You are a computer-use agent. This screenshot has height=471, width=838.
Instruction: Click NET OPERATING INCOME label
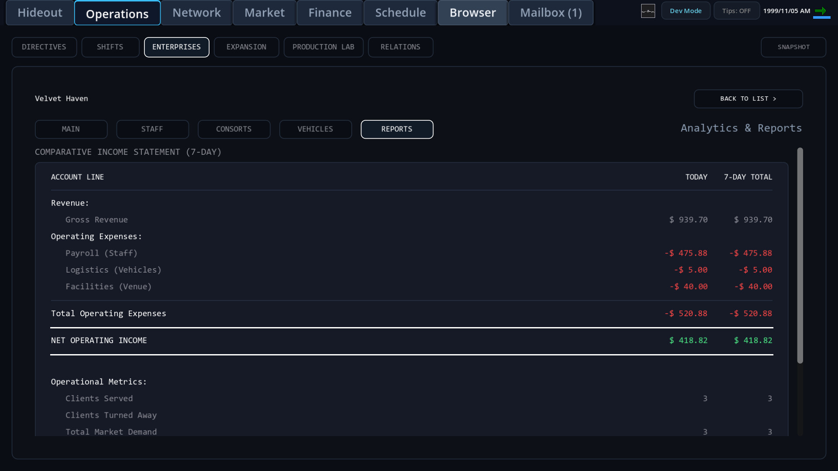pos(99,341)
